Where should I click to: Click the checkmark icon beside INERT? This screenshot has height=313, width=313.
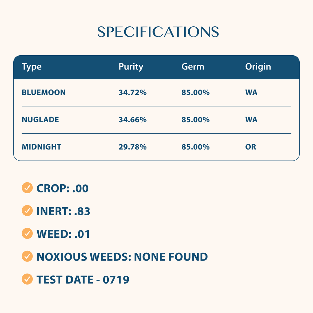(x=27, y=211)
